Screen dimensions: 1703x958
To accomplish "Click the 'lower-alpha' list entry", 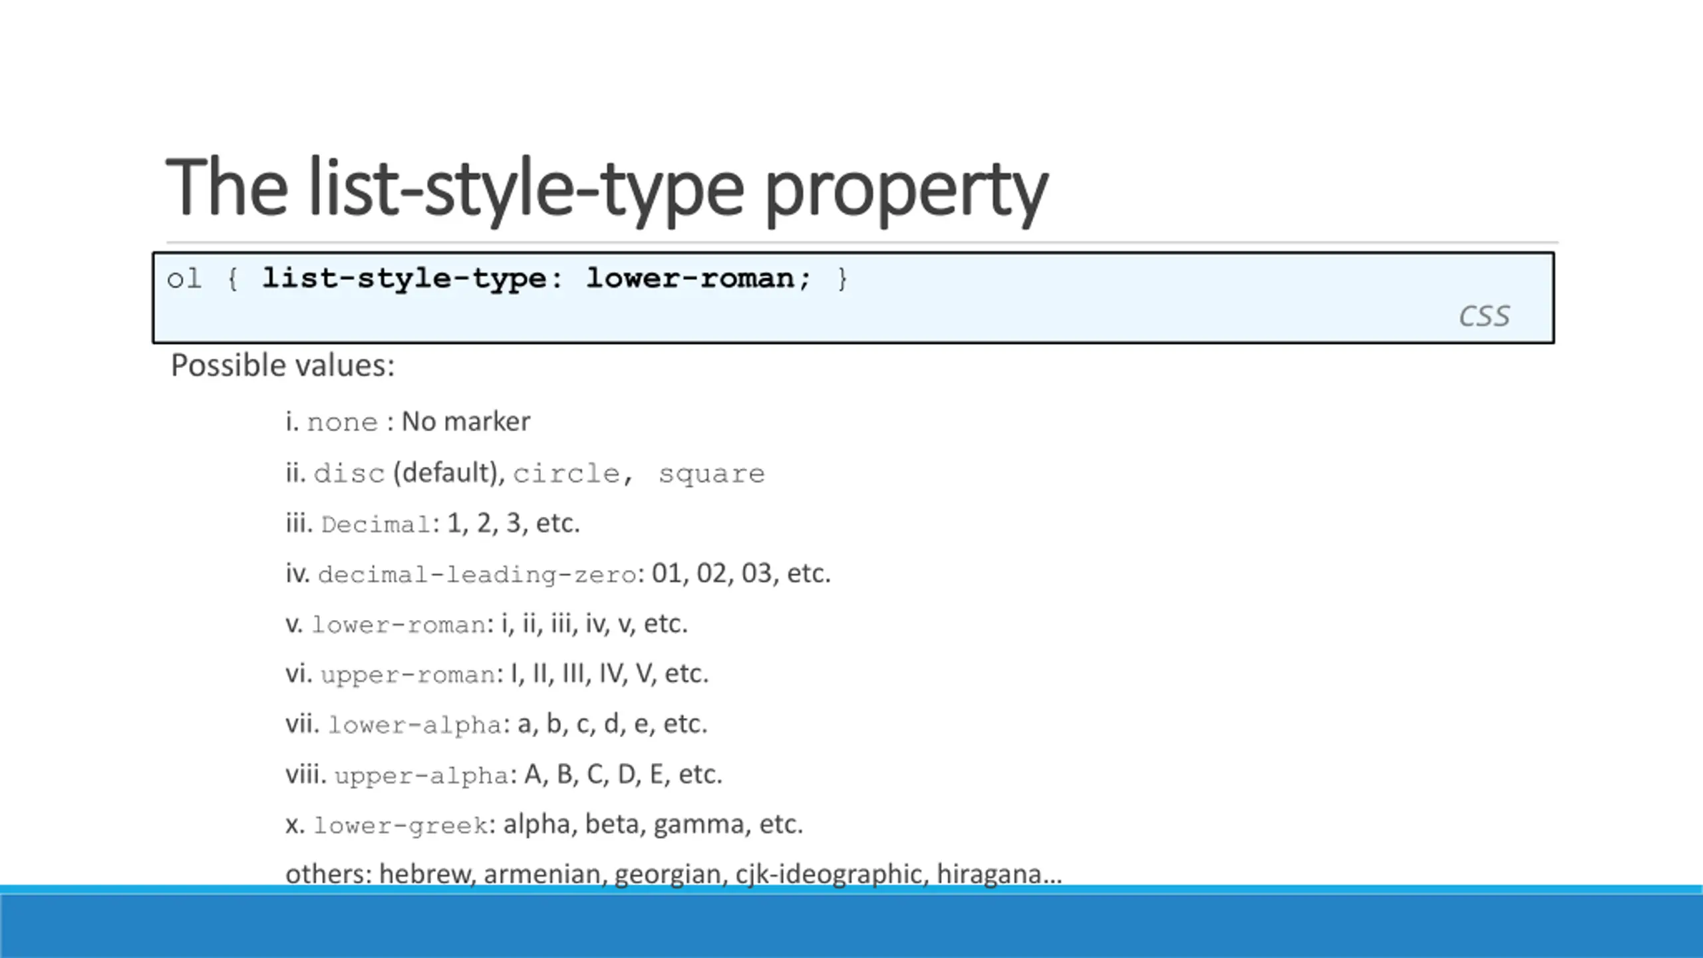I will [414, 724].
